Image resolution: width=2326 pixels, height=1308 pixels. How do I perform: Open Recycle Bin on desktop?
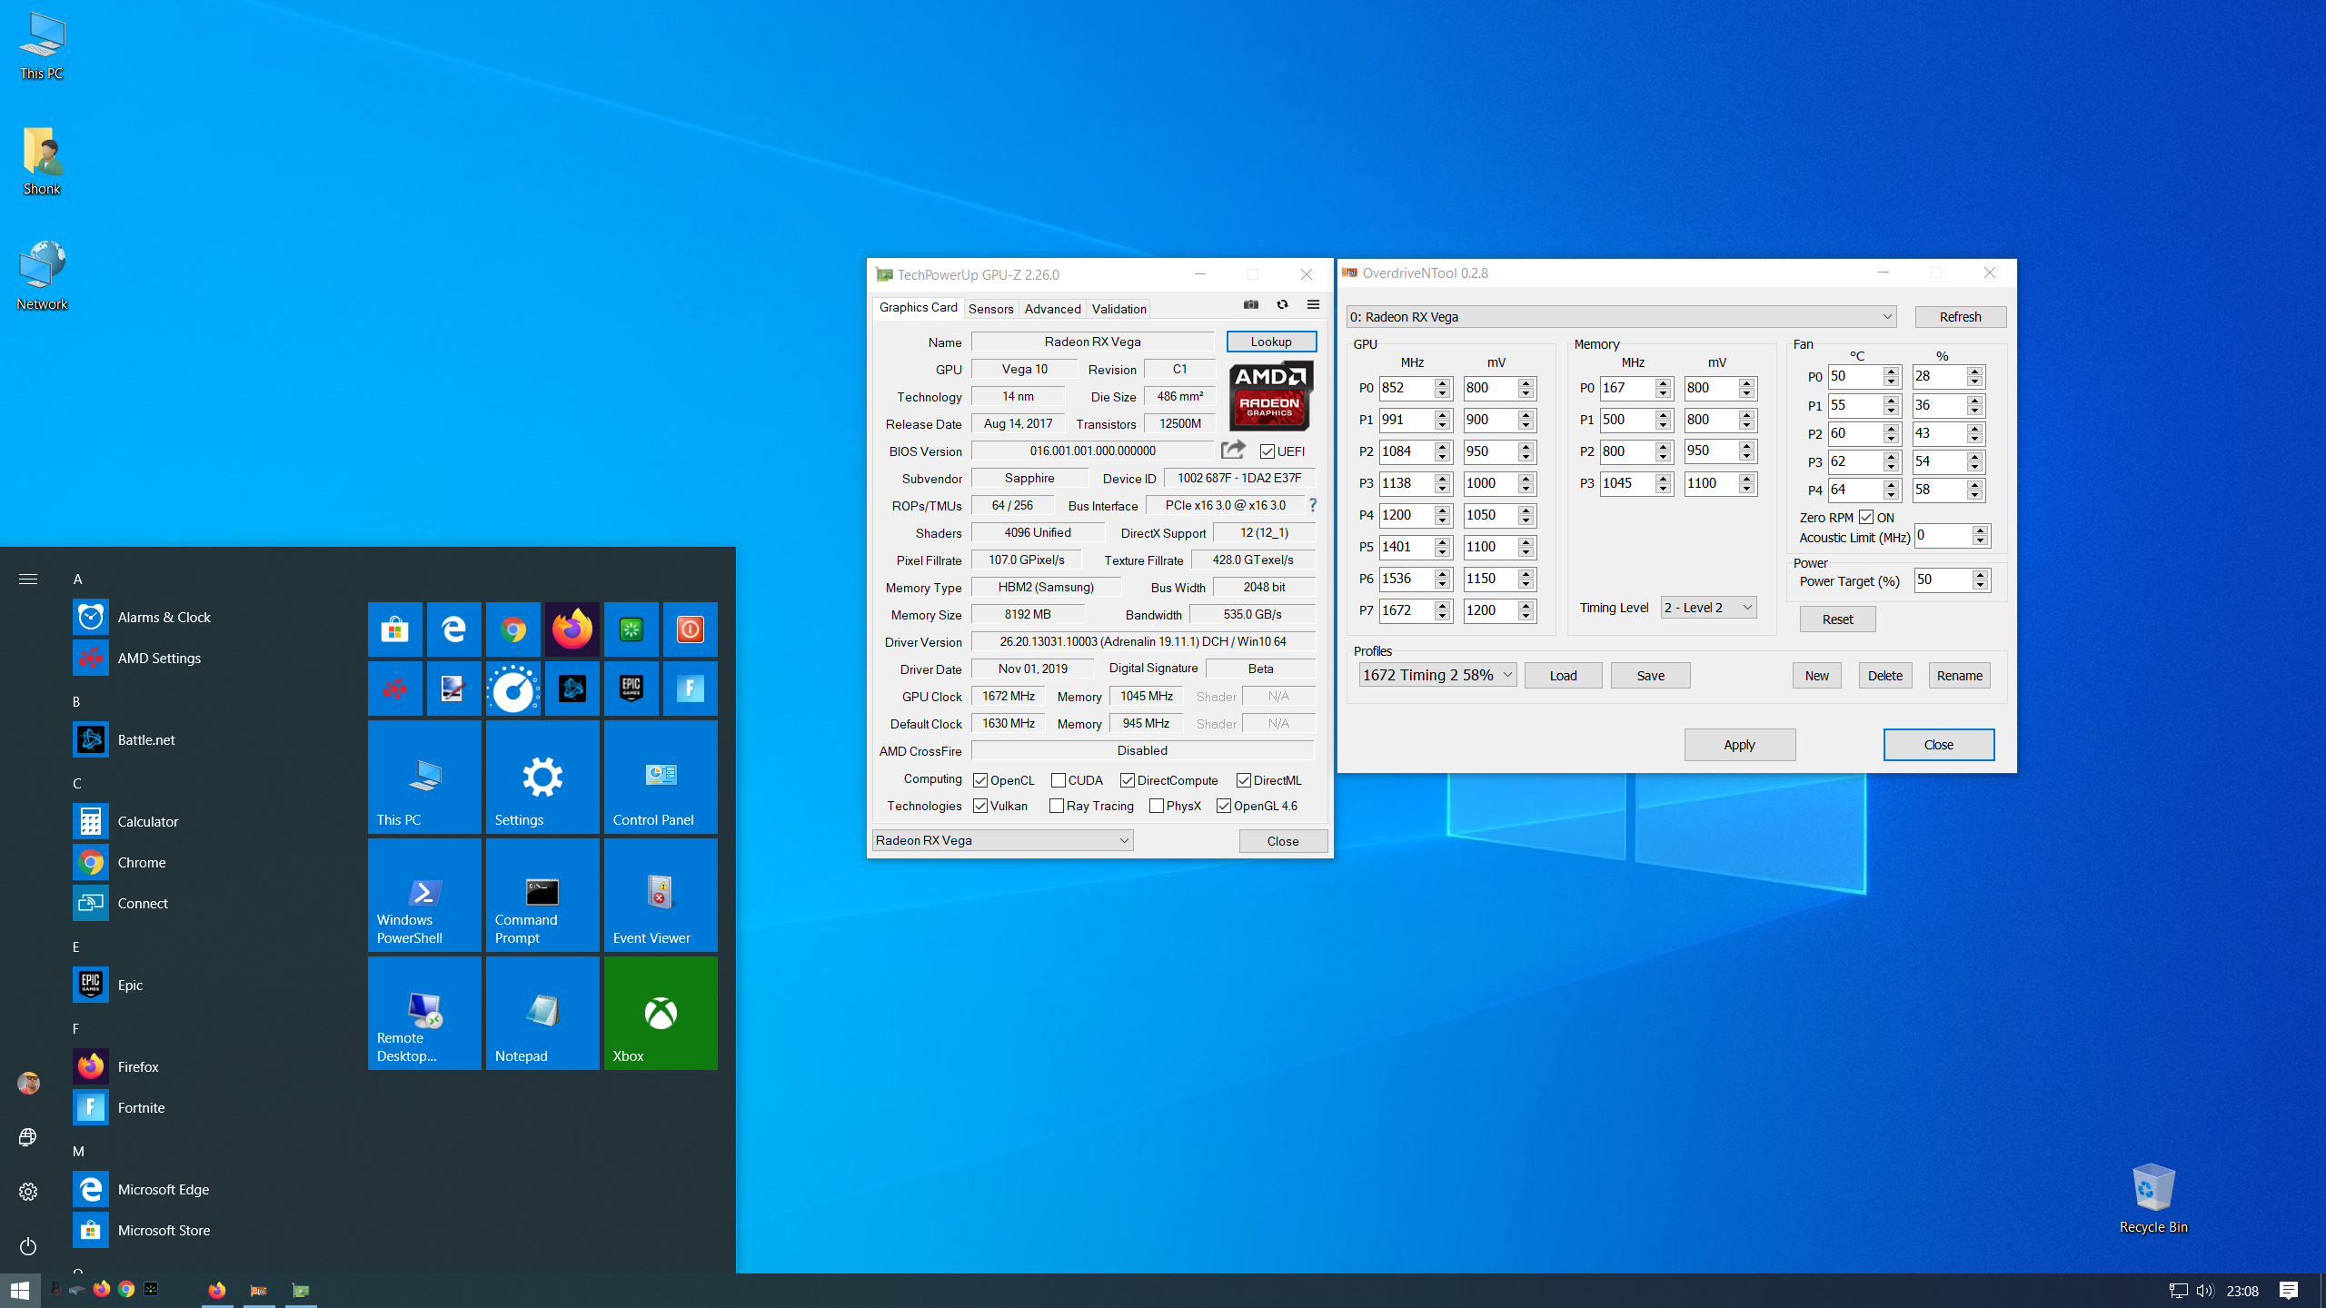[x=2153, y=1198]
